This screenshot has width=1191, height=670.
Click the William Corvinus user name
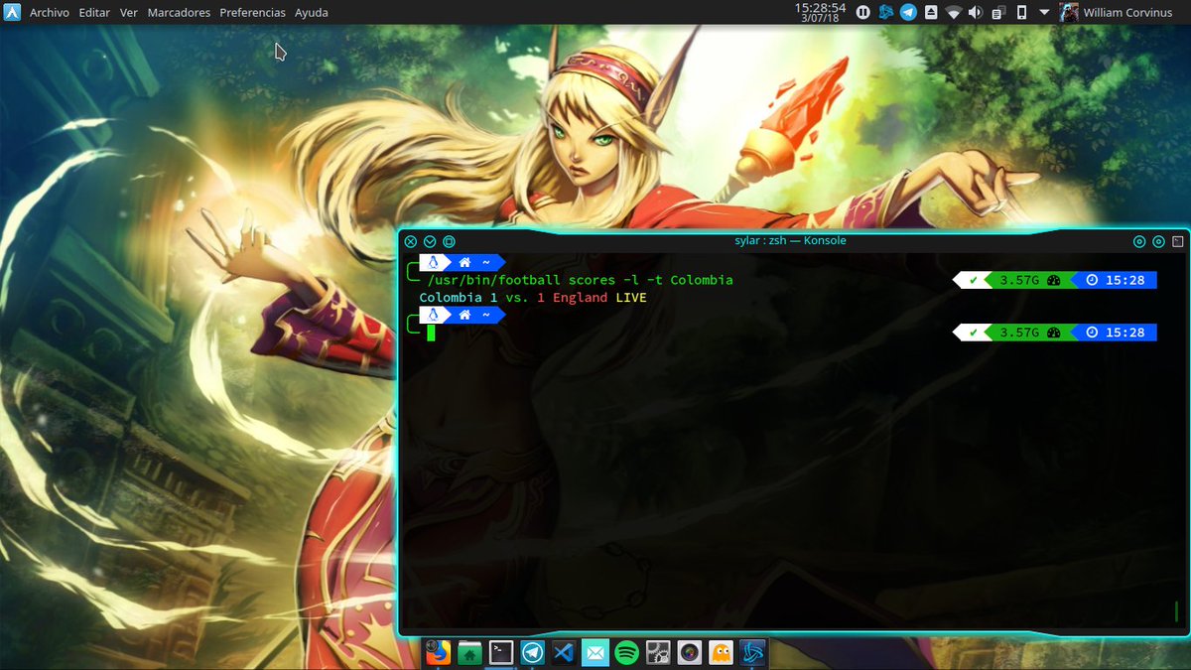pyautogui.click(x=1126, y=13)
